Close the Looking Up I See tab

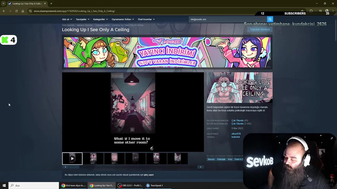pos(45,3)
